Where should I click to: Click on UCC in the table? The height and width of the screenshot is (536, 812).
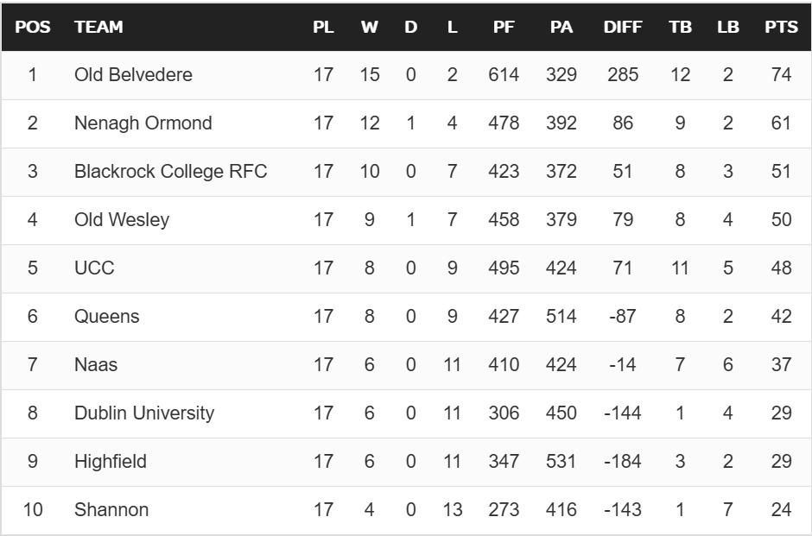tap(94, 268)
